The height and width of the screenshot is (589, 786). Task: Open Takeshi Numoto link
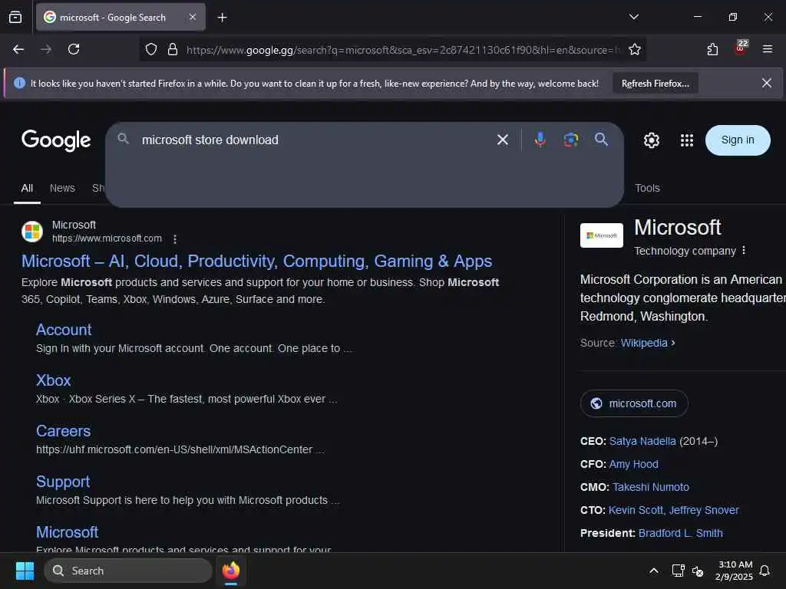click(x=651, y=487)
